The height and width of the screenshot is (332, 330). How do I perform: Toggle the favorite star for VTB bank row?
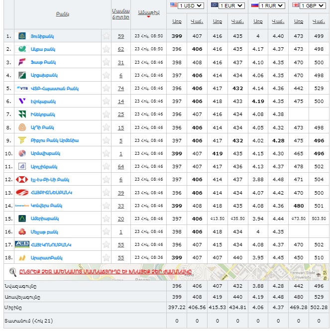(x=106, y=88)
